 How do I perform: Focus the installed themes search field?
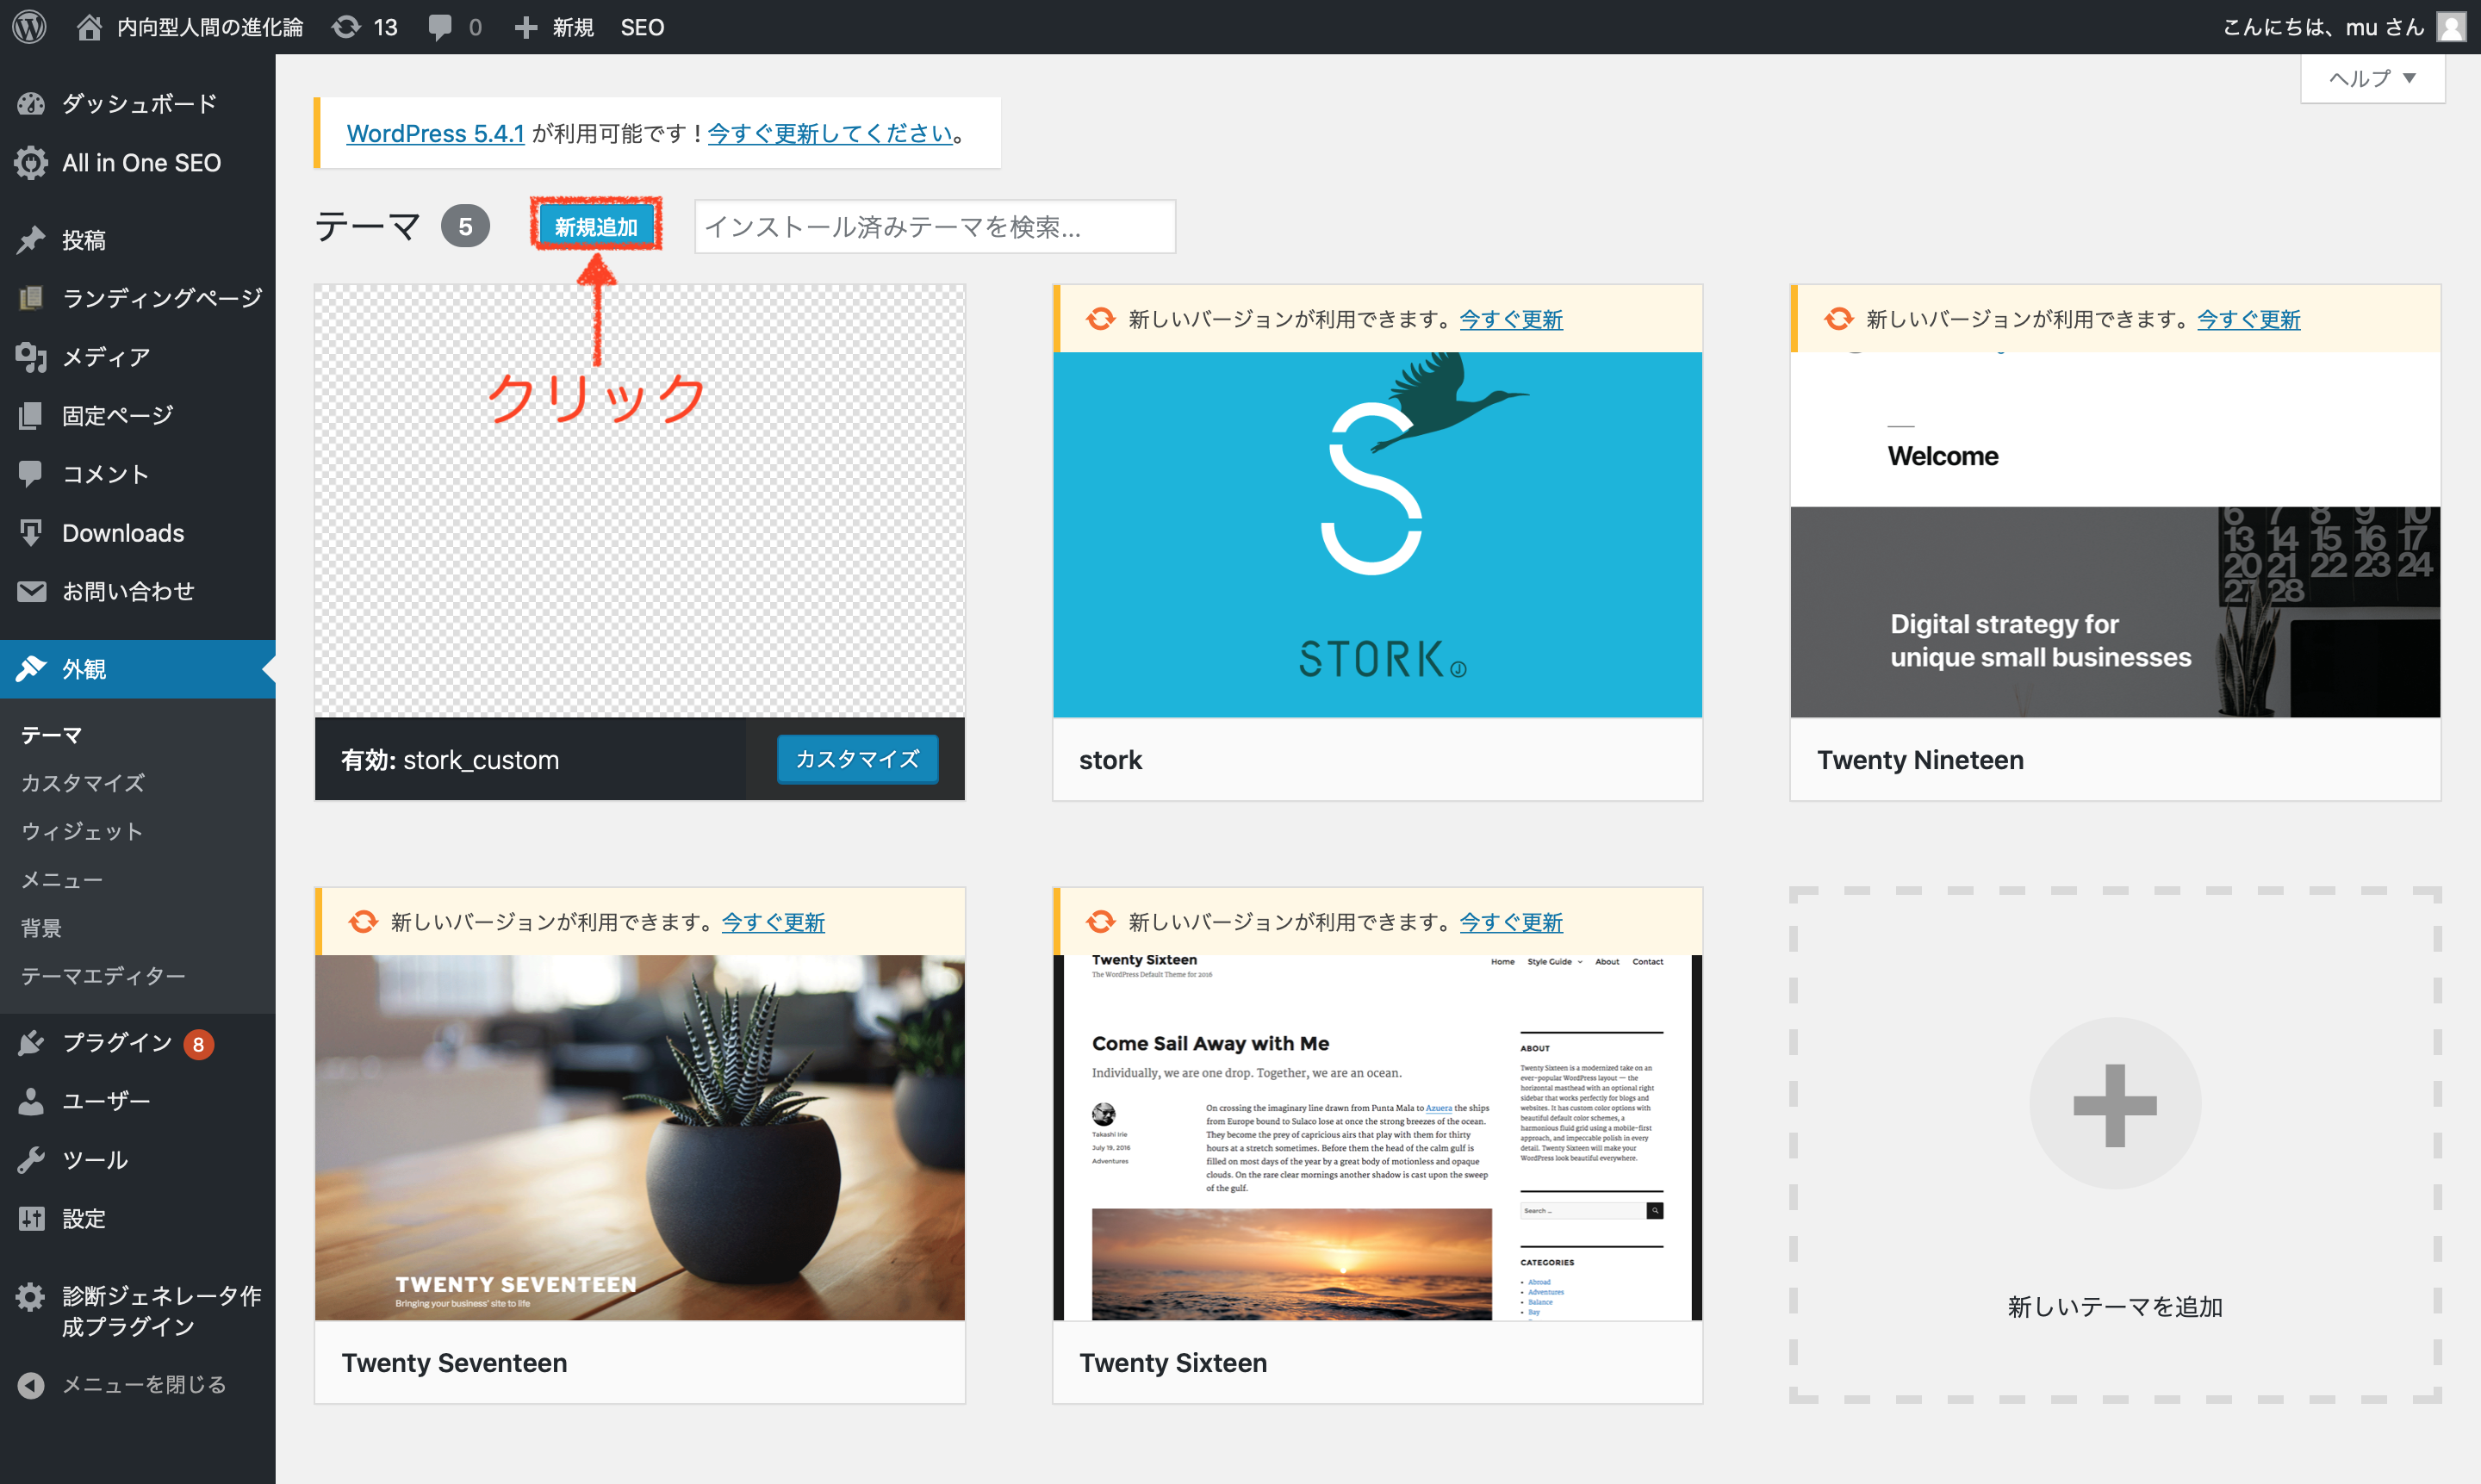(935, 227)
